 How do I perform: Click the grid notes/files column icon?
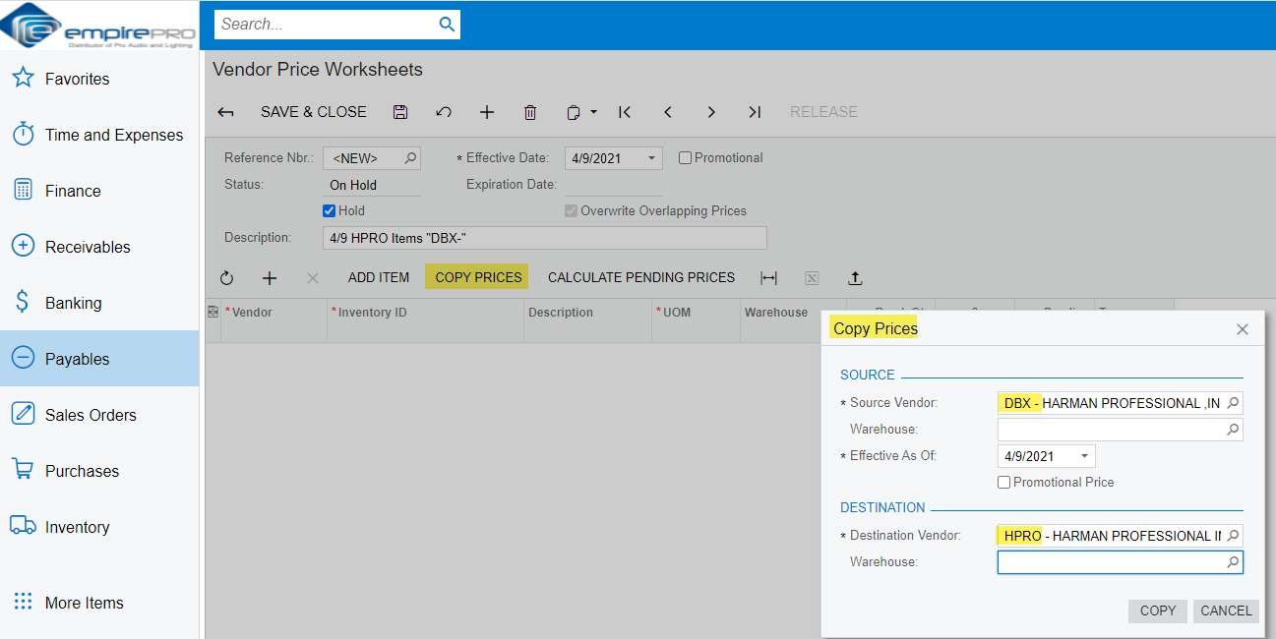click(213, 312)
